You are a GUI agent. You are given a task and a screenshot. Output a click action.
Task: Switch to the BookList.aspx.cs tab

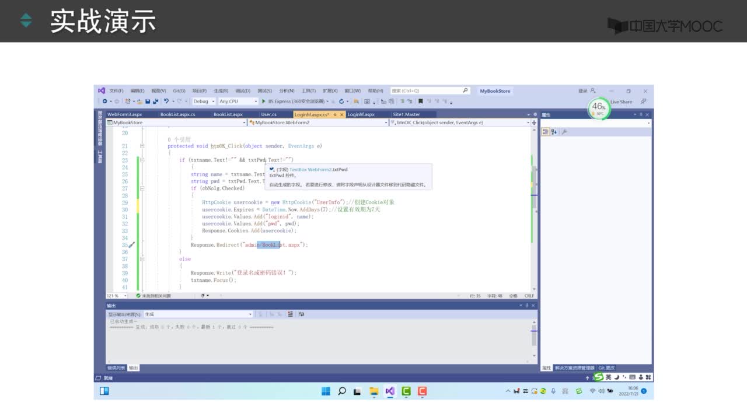pos(178,114)
